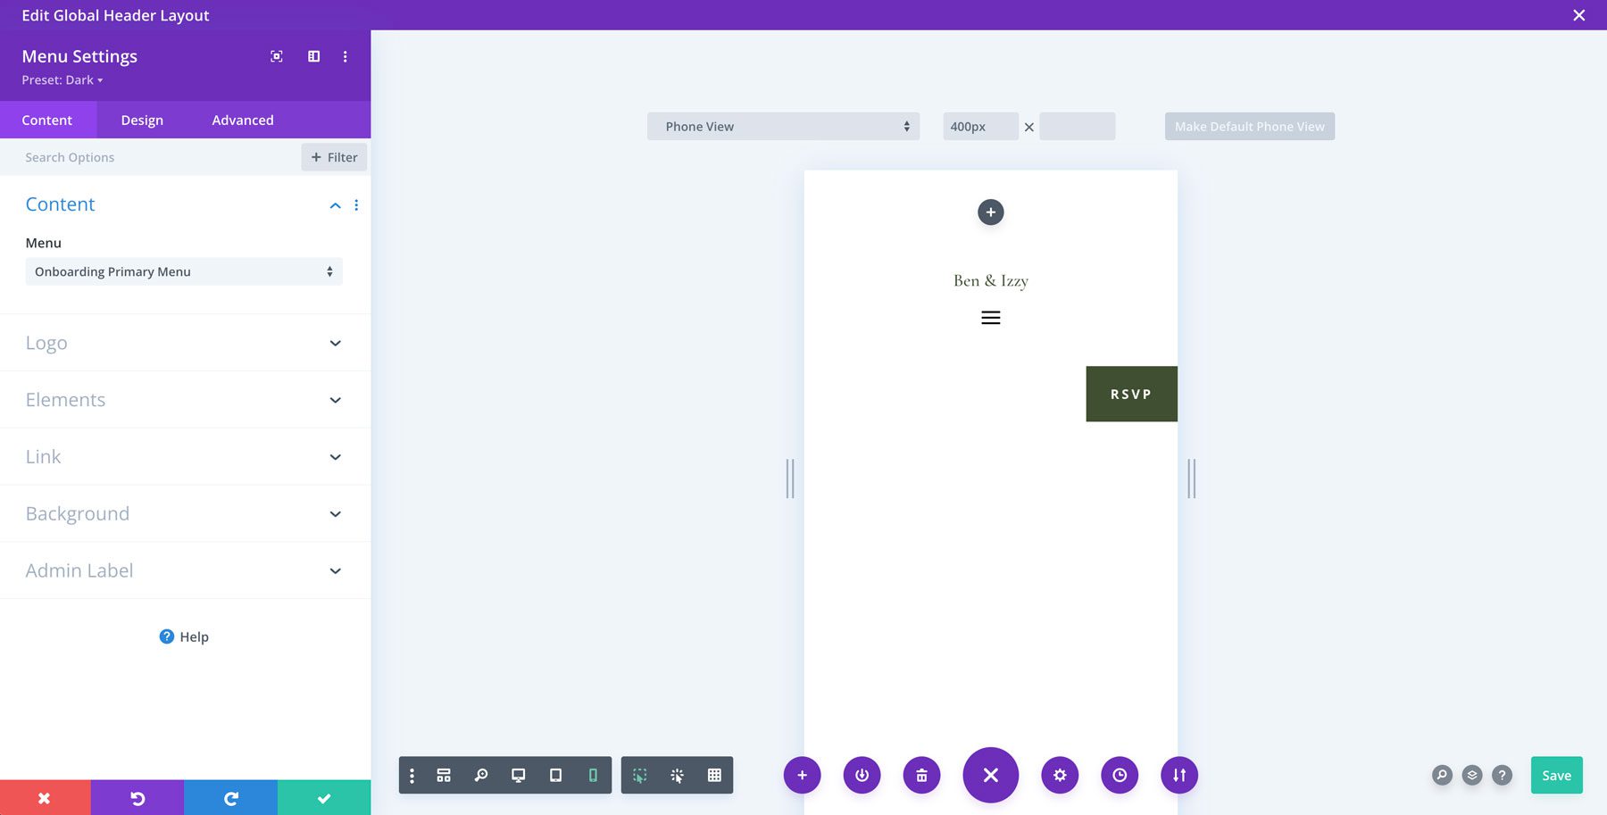Screen dimensions: 1607x815
Task: Click the green Save button
Action: (x=1556, y=775)
